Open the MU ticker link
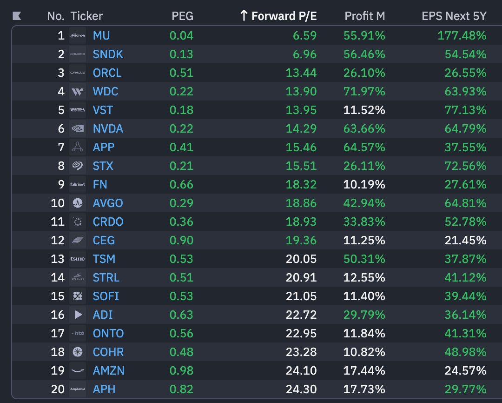This screenshot has width=502, height=403. coord(101,35)
